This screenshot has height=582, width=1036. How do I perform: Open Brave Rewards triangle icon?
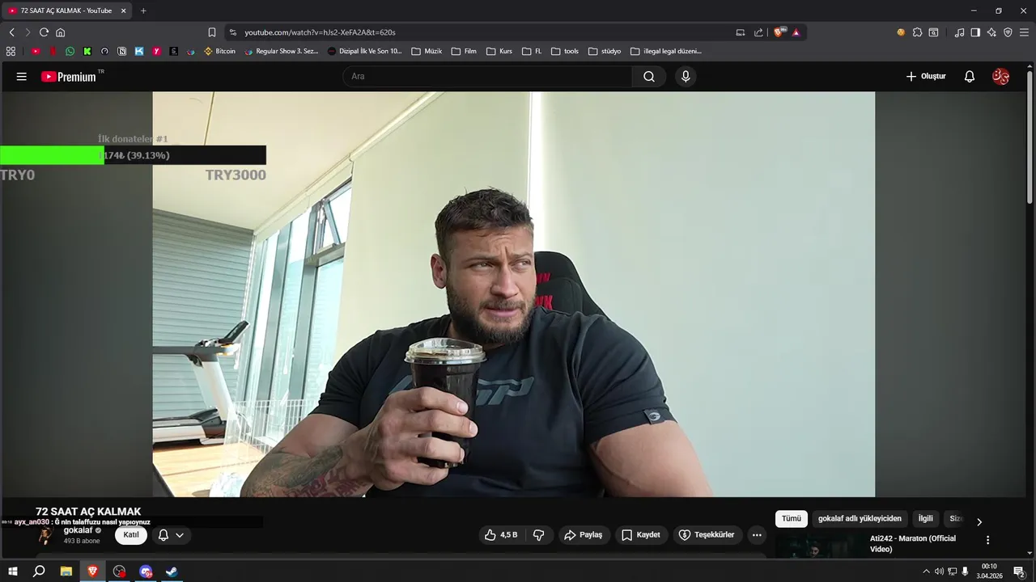tap(796, 32)
